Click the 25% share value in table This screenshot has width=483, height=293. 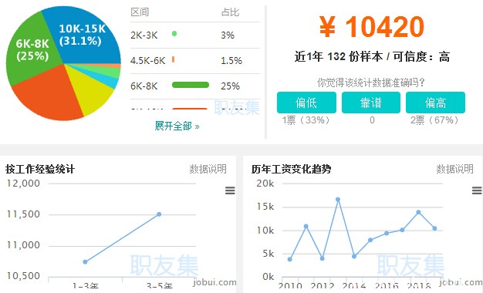click(x=230, y=86)
